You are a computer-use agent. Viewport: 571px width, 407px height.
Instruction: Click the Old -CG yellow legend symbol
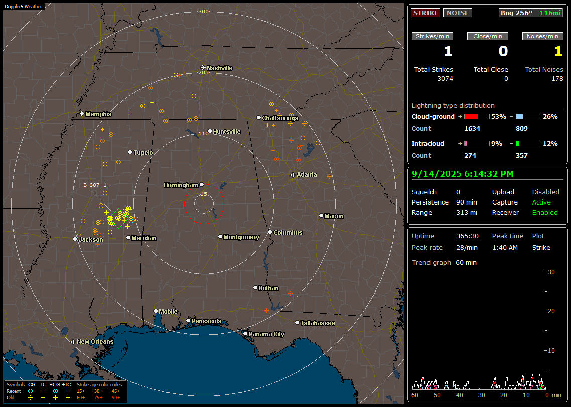31,398
